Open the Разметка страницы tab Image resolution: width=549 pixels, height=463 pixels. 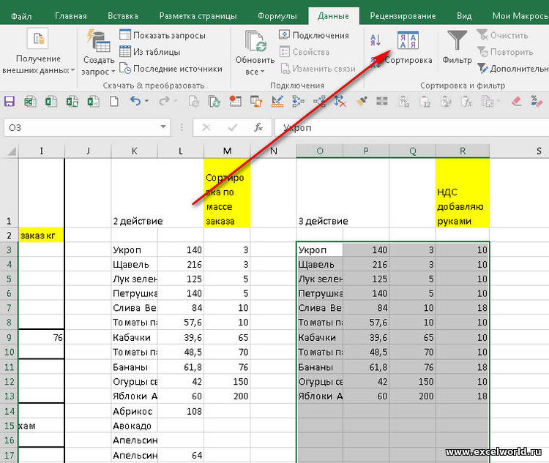(198, 15)
